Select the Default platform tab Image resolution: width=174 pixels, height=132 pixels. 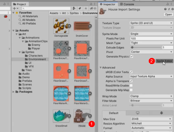(114, 113)
